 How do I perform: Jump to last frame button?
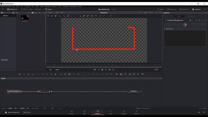coord(110,70)
